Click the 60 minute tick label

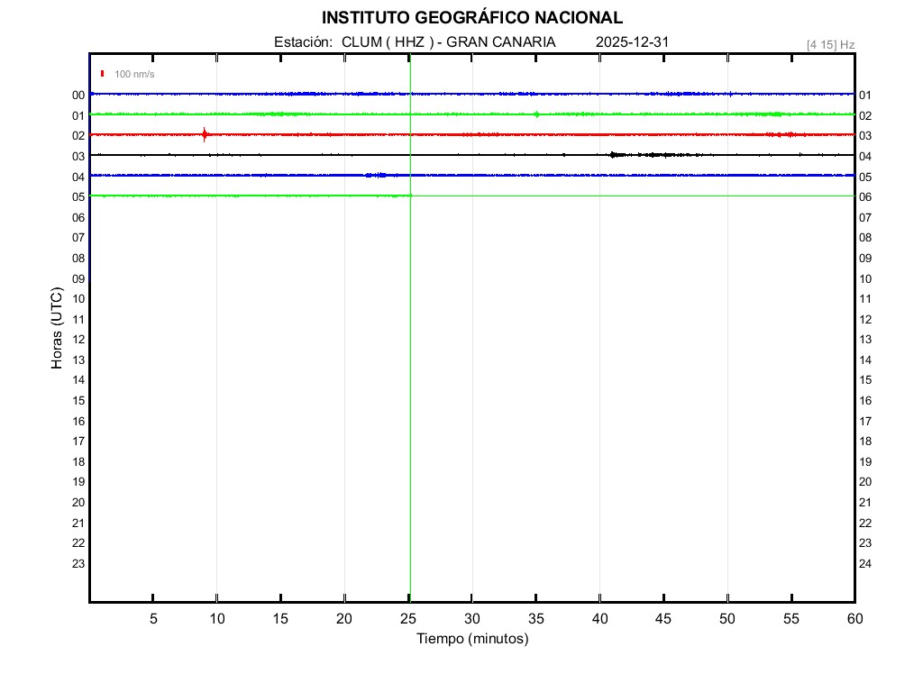coord(854,619)
